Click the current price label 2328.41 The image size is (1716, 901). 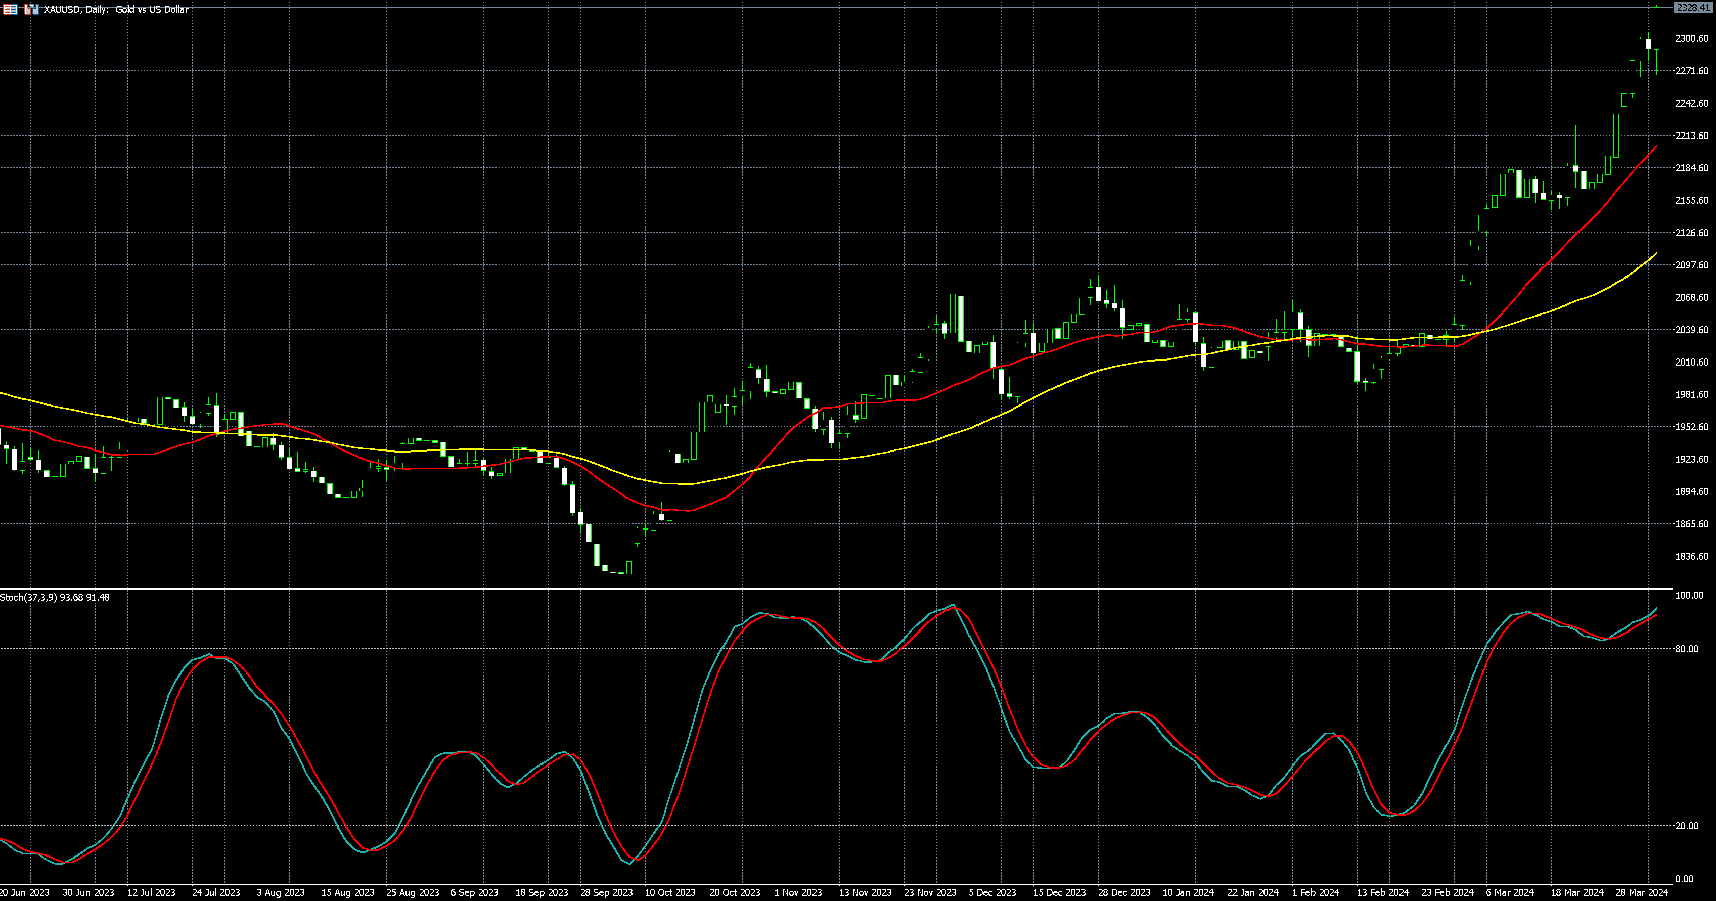pos(1692,8)
